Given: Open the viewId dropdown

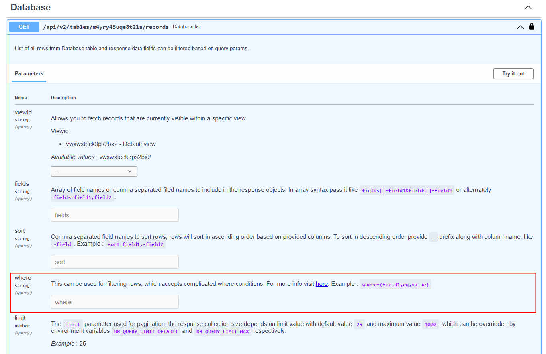Looking at the screenshot, I should tap(94, 171).
